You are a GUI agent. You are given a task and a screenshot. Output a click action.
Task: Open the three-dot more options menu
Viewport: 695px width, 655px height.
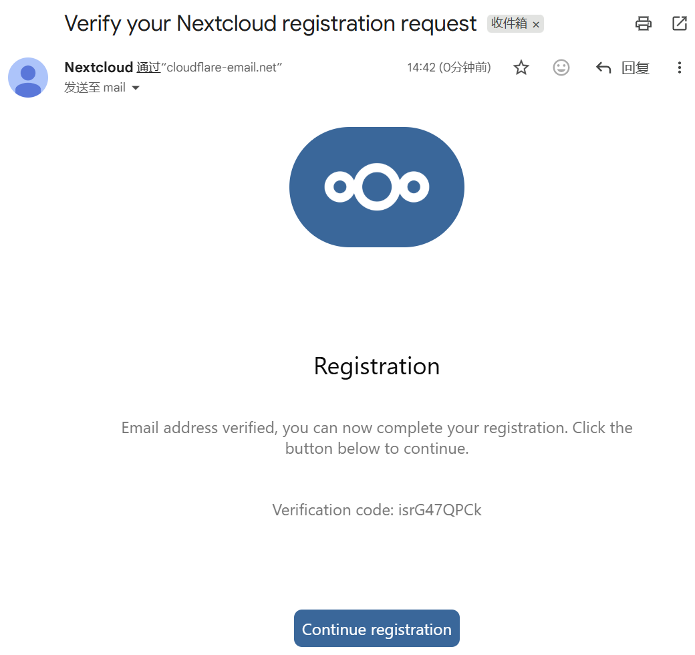pos(679,68)
